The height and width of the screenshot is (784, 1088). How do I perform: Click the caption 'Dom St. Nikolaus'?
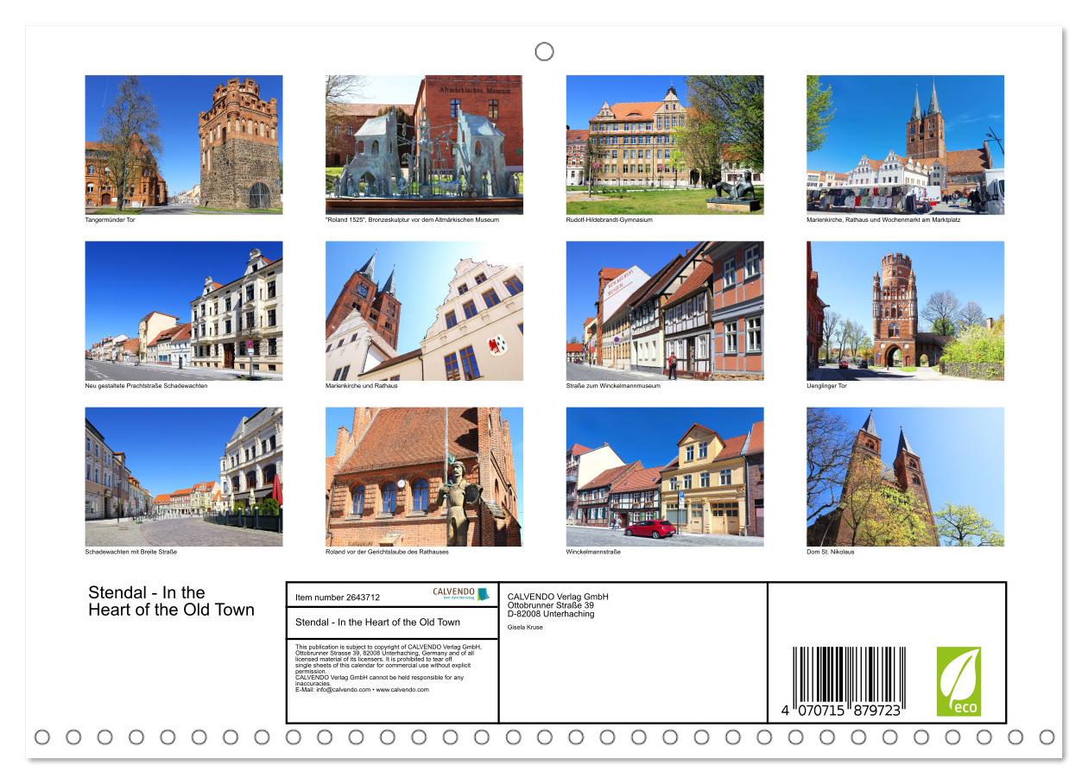(x=831, y=552)
